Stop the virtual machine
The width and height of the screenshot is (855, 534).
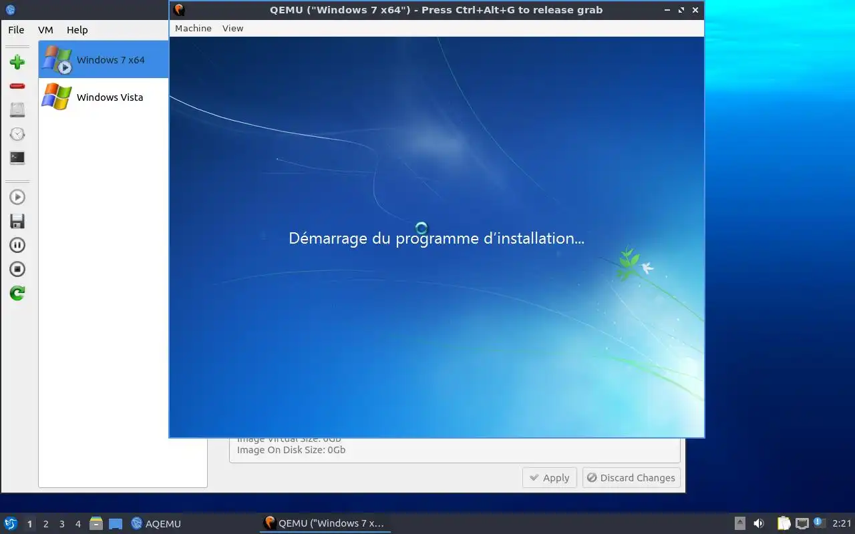pos(17,269)
